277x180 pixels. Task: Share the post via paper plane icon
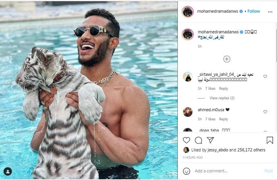click(x=210, y=140)
